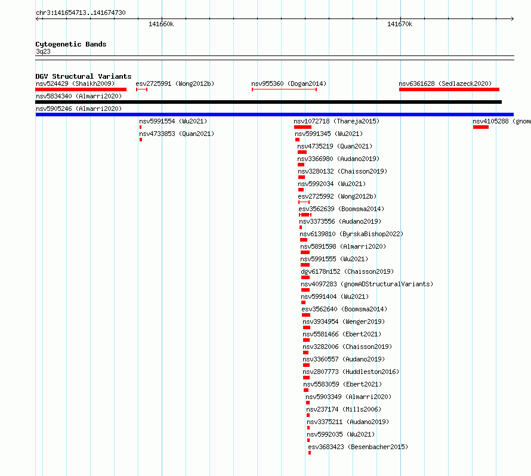
Task: Click the DGV Structural Variants track title
Action: coord(84,76)
